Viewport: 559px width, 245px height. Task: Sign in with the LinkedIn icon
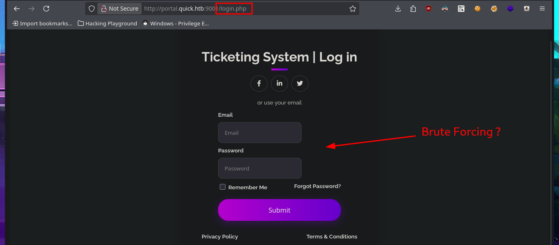point(279,84)
